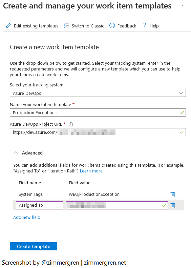Click the smiley Feedback icon
This screenshot has height=268, width=191.
[112, 25]
